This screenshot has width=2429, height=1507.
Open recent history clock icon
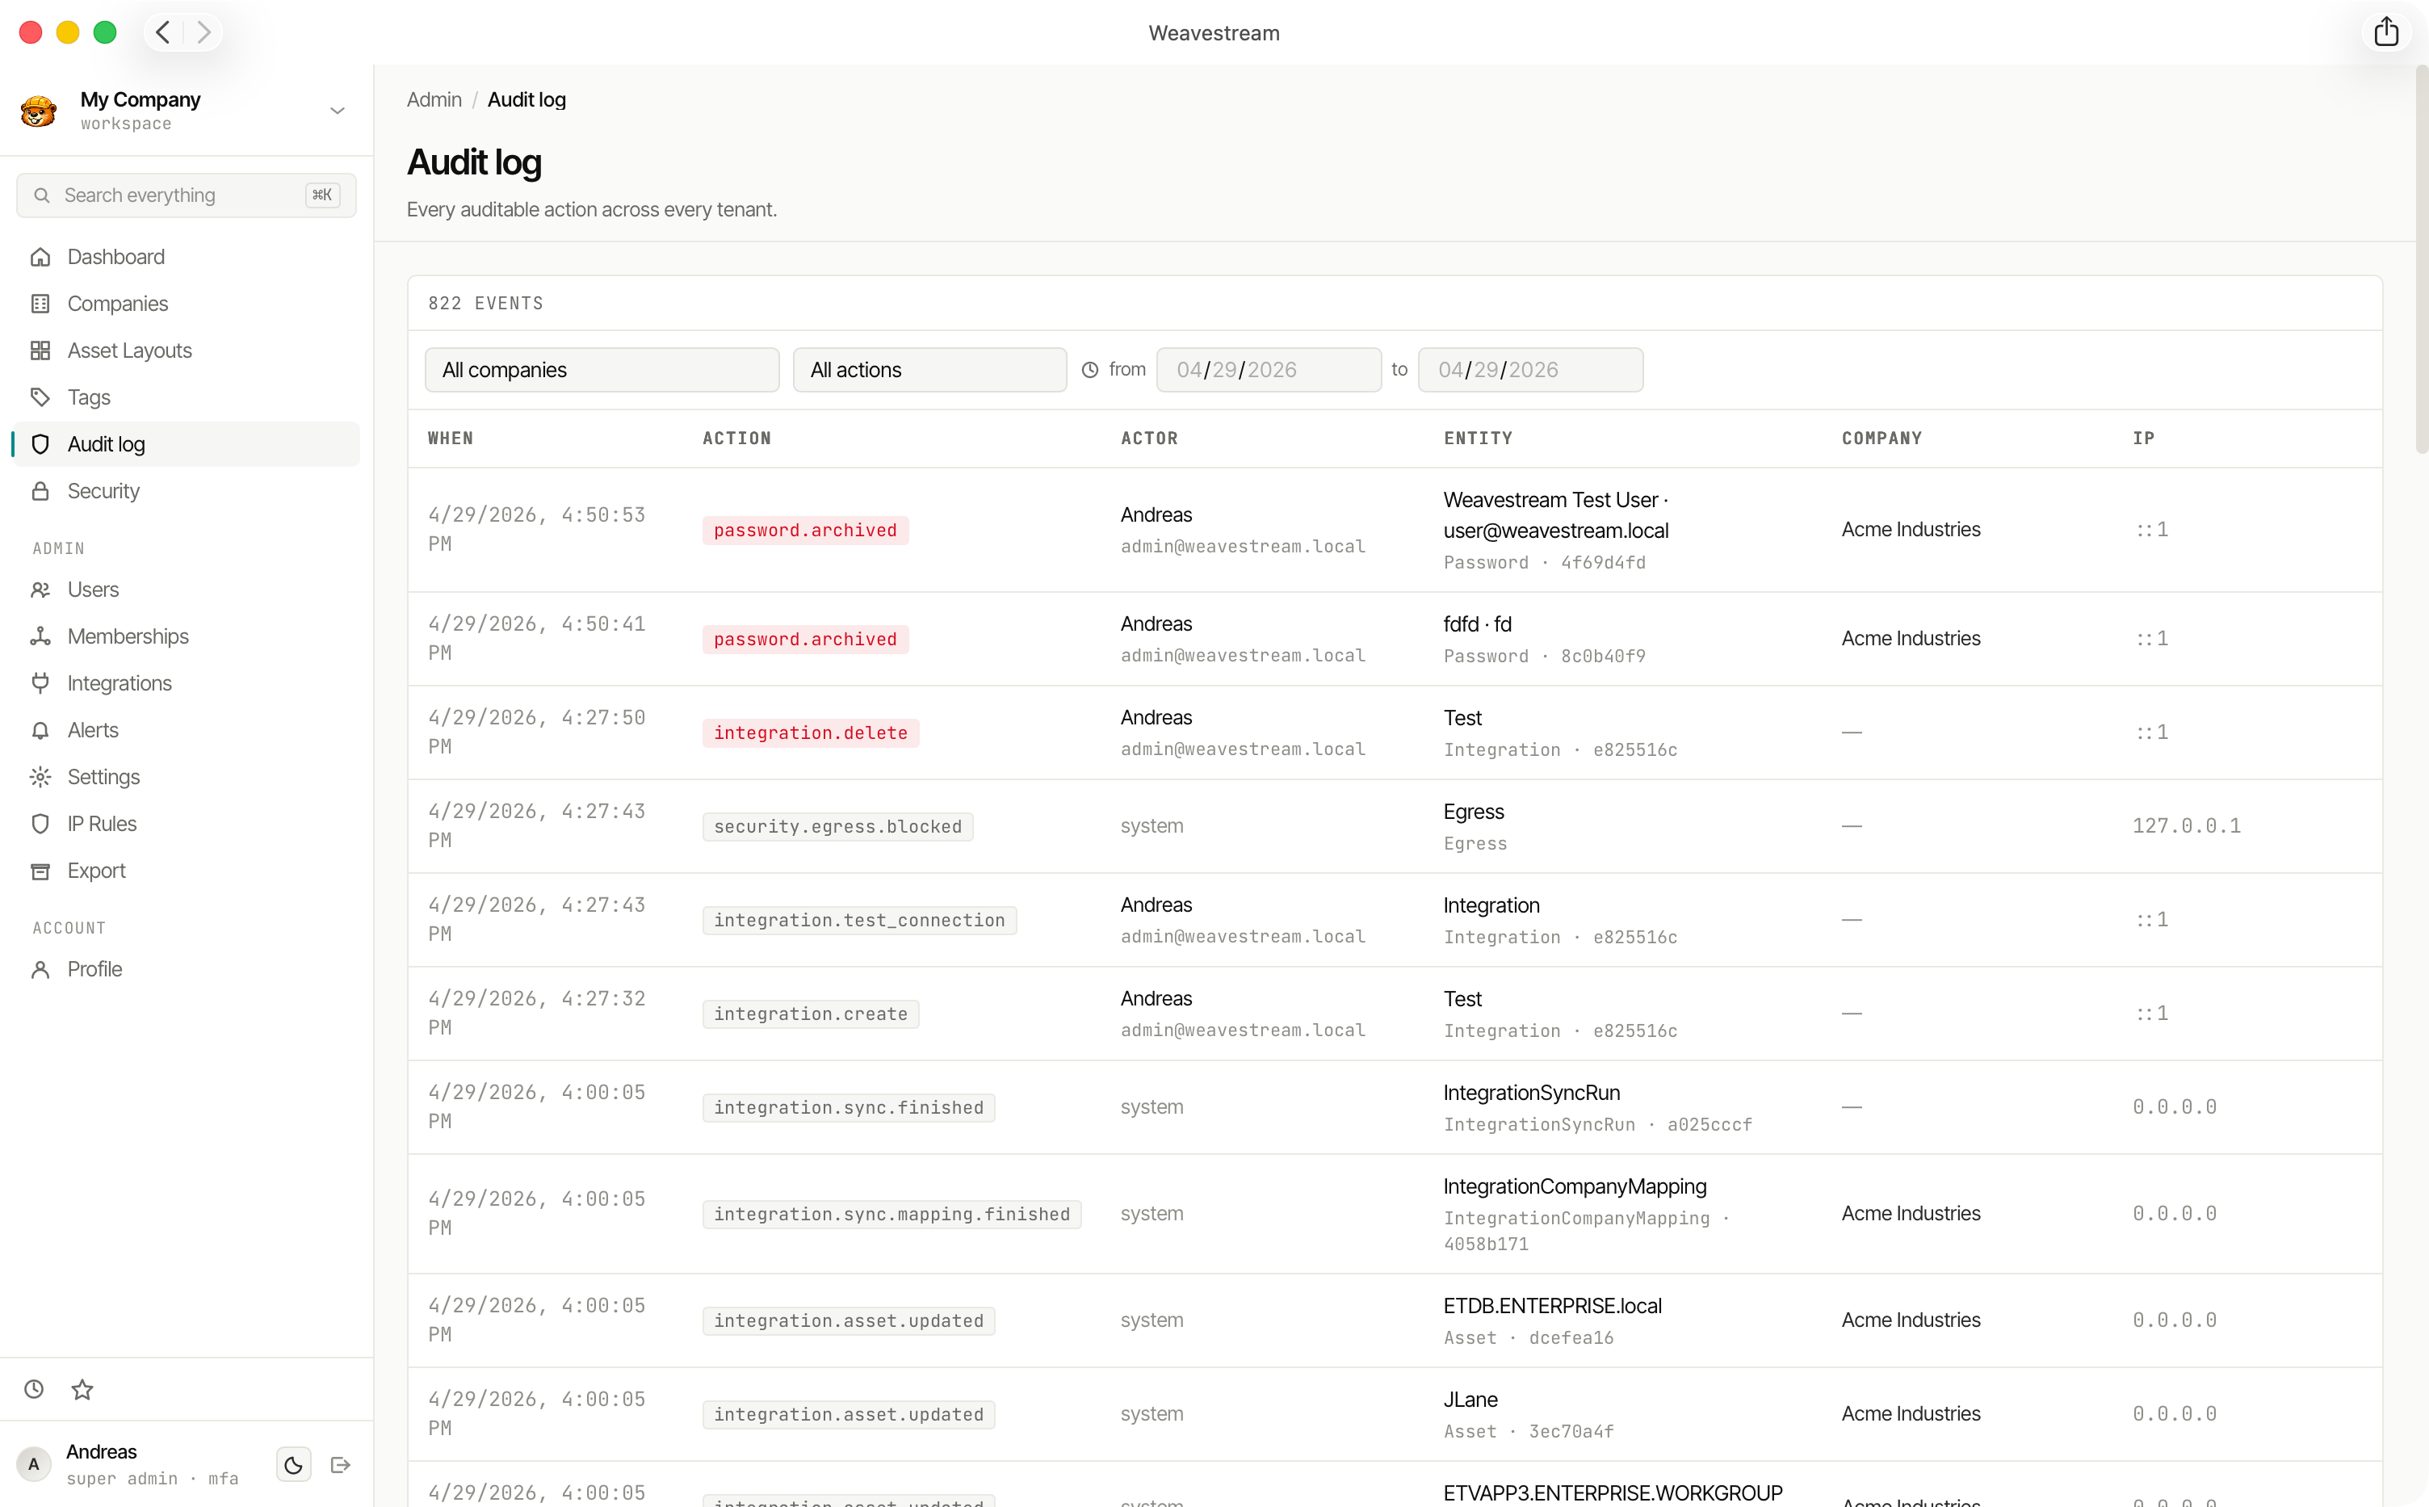[x=34, y=1389]
